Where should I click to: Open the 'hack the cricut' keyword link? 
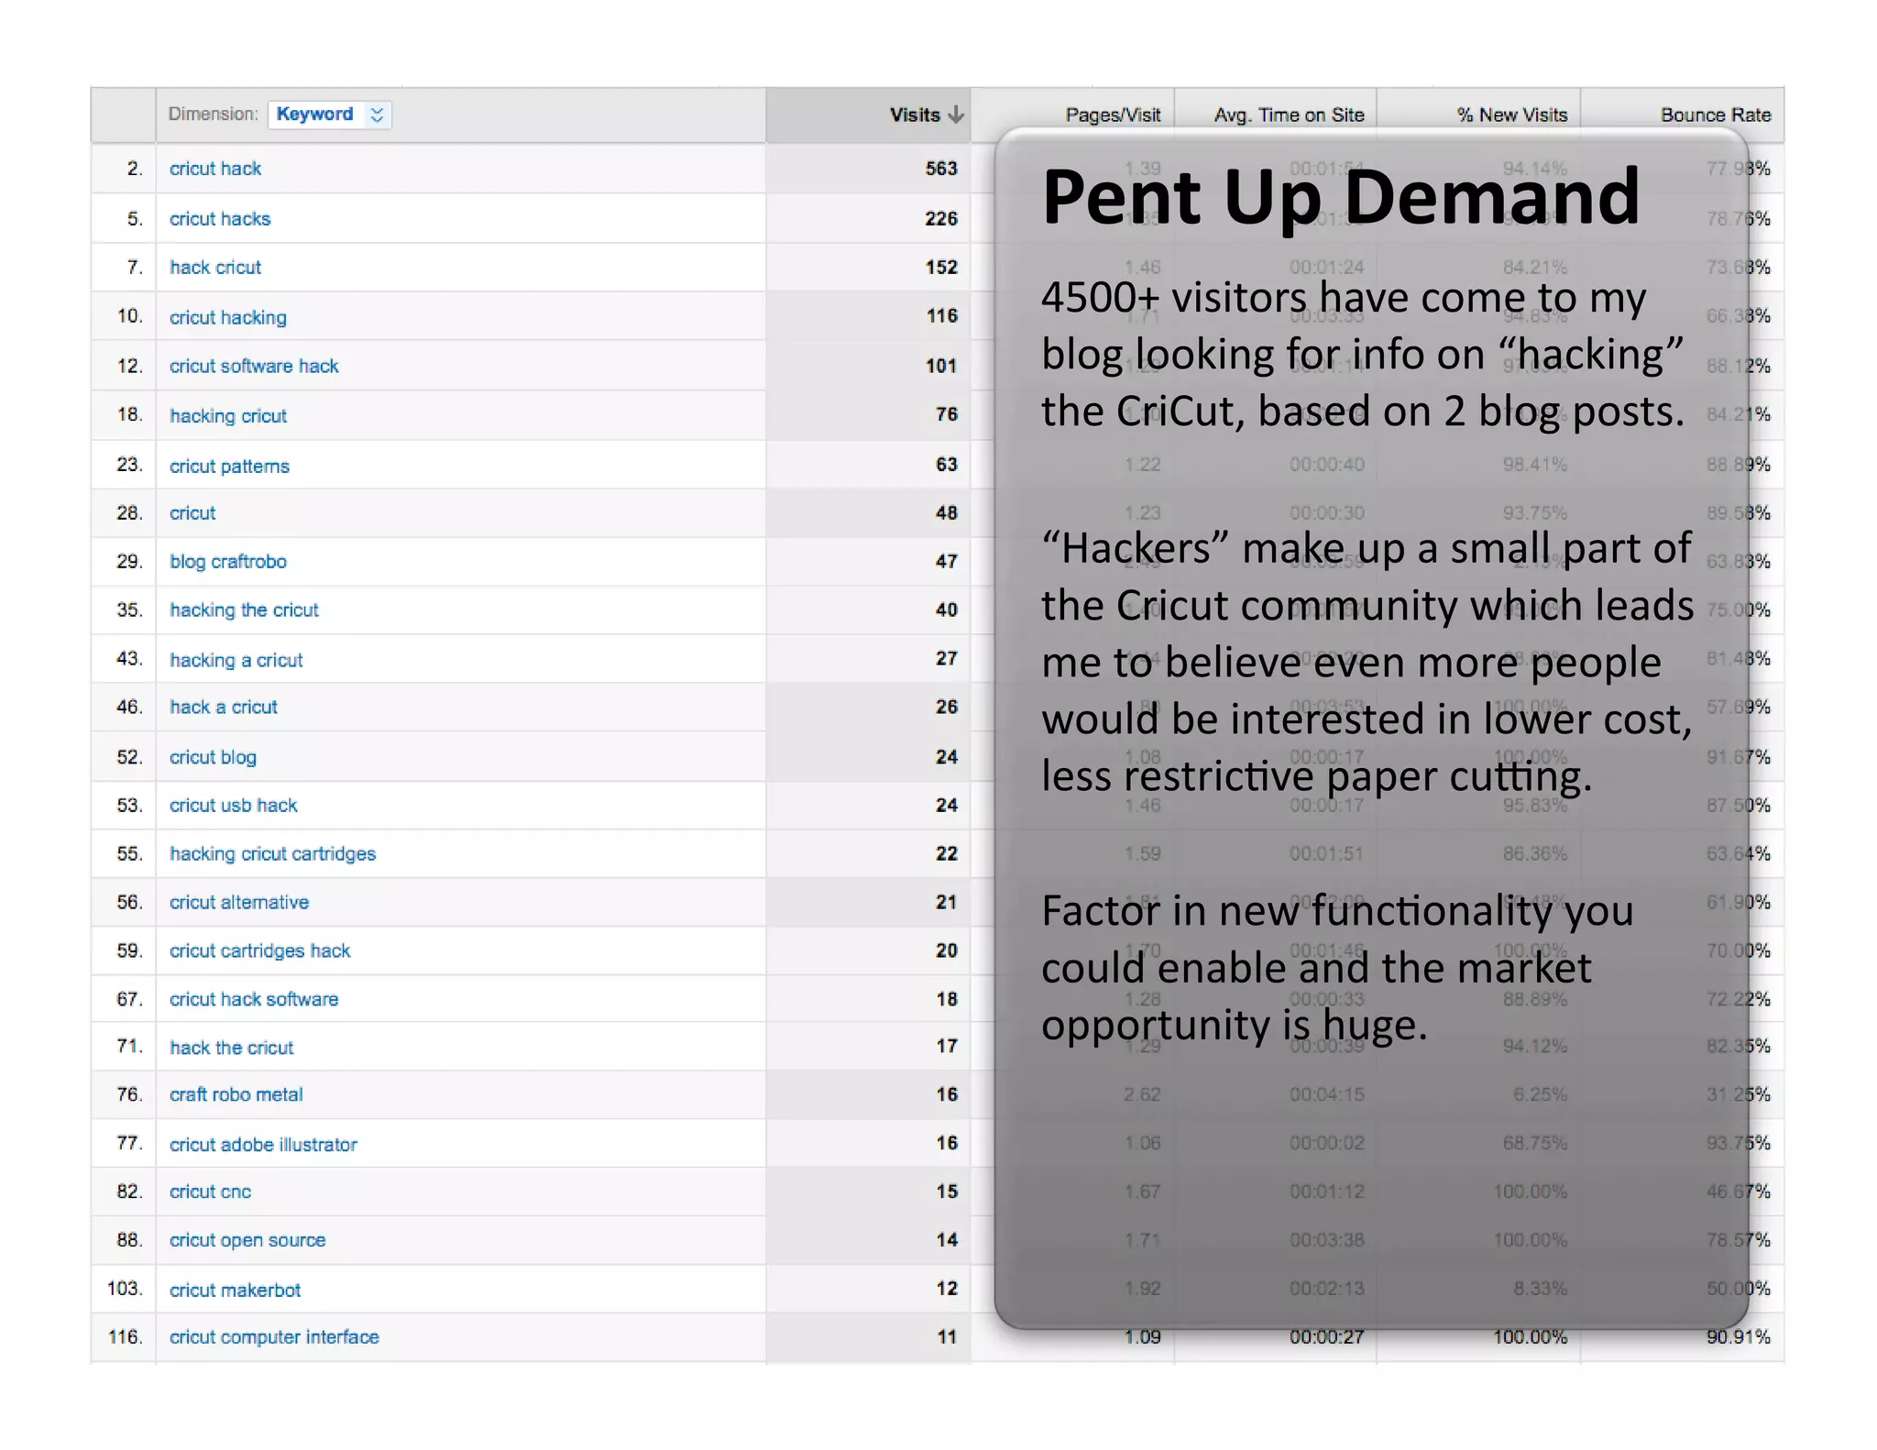tap(232, 1048)
